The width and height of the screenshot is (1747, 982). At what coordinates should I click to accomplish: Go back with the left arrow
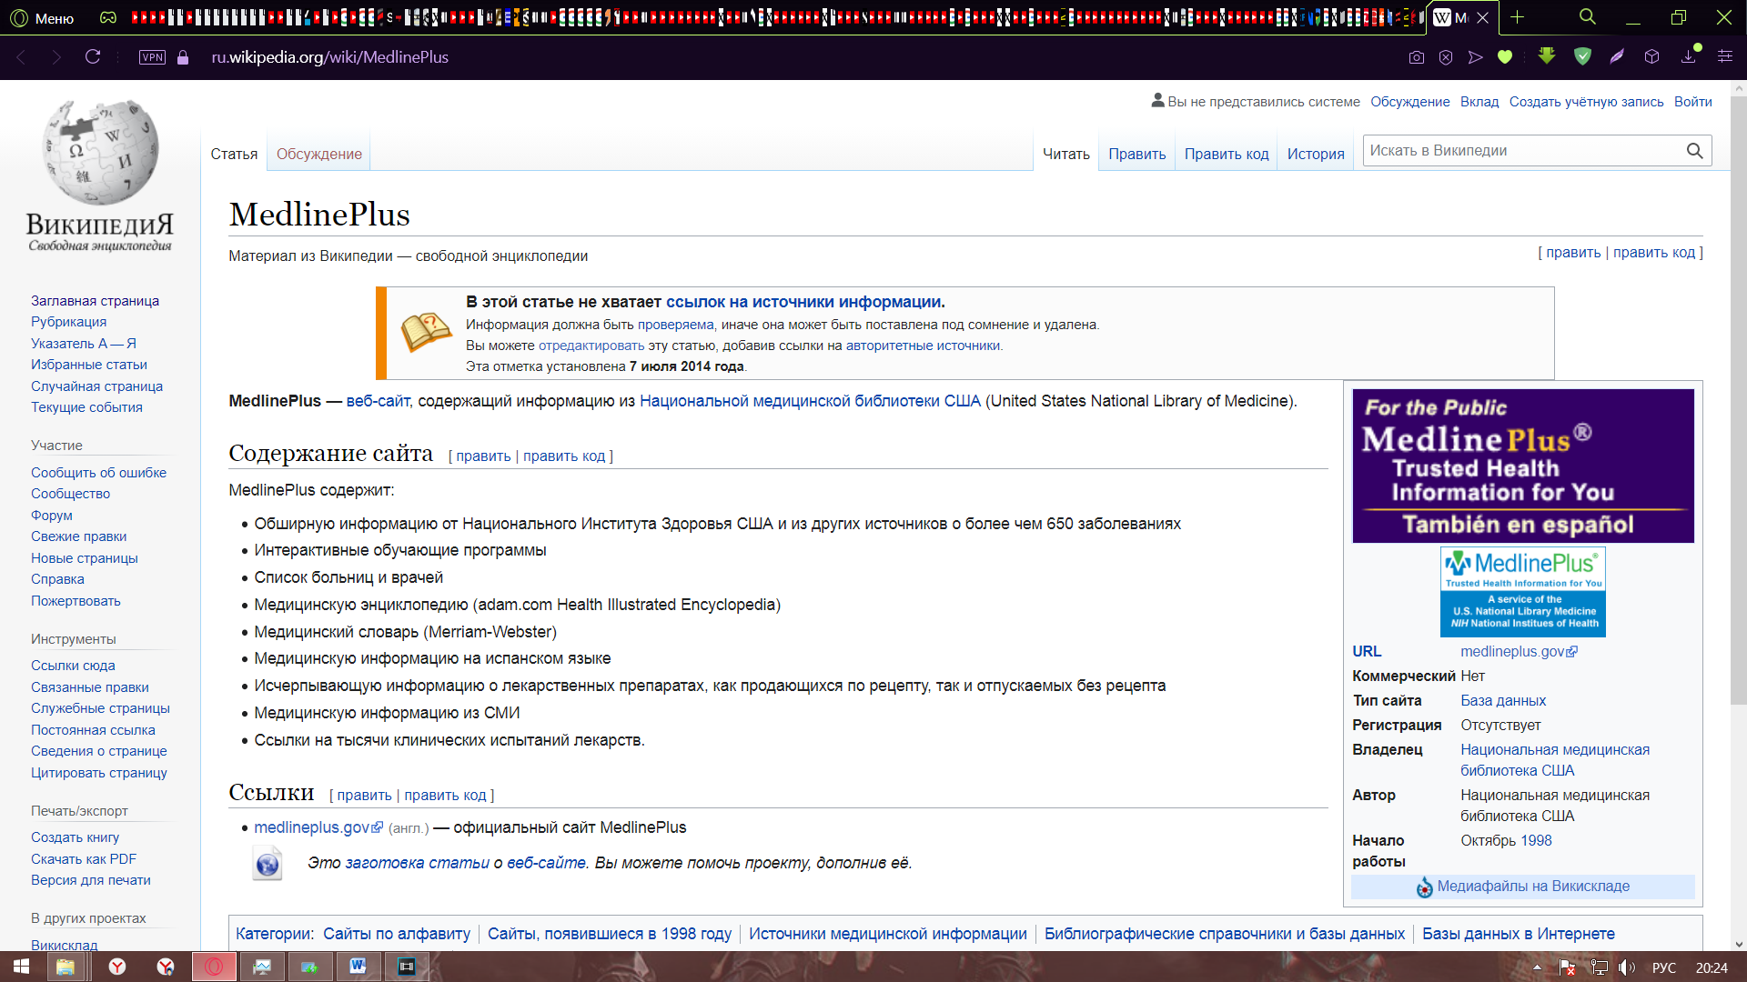(x=22, y=57)
